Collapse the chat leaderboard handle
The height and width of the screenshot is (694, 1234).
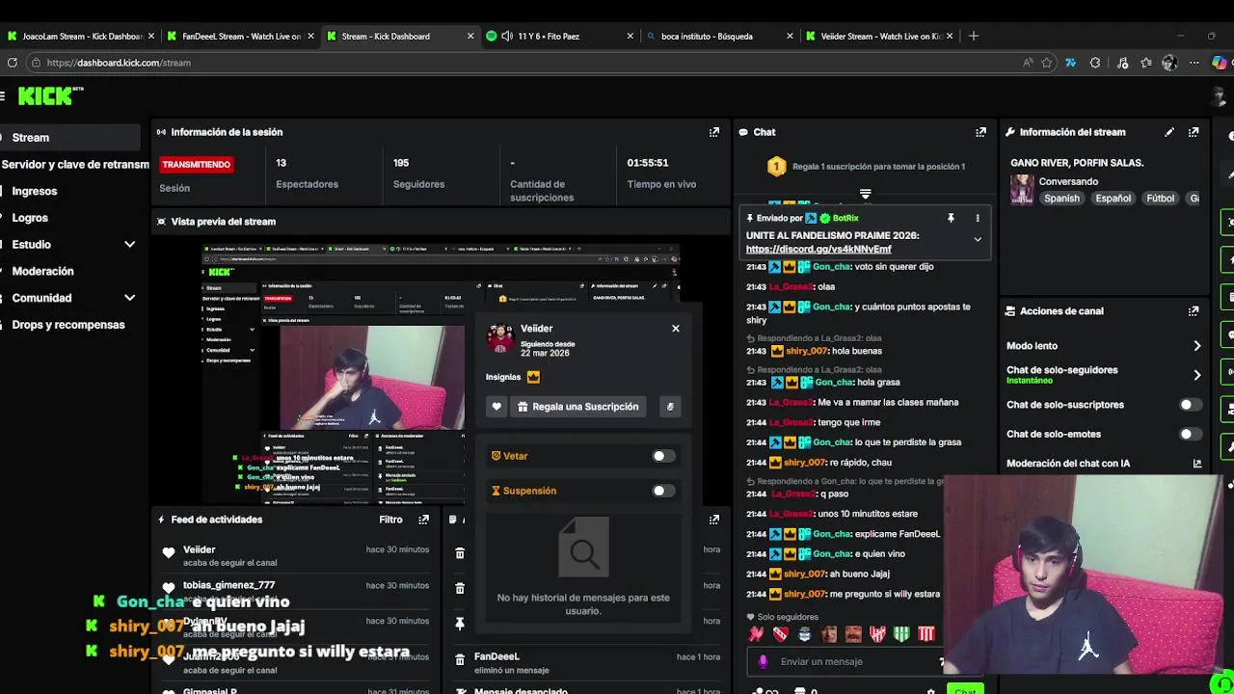(x=865, y=195)
